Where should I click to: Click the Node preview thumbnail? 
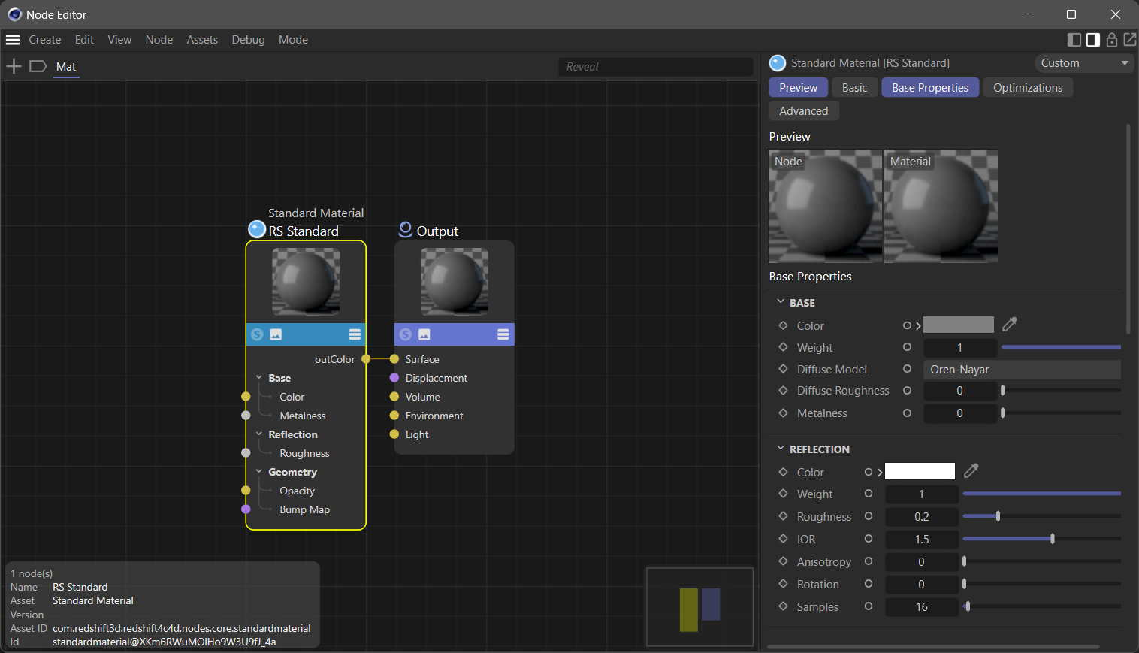coord(826,206)
